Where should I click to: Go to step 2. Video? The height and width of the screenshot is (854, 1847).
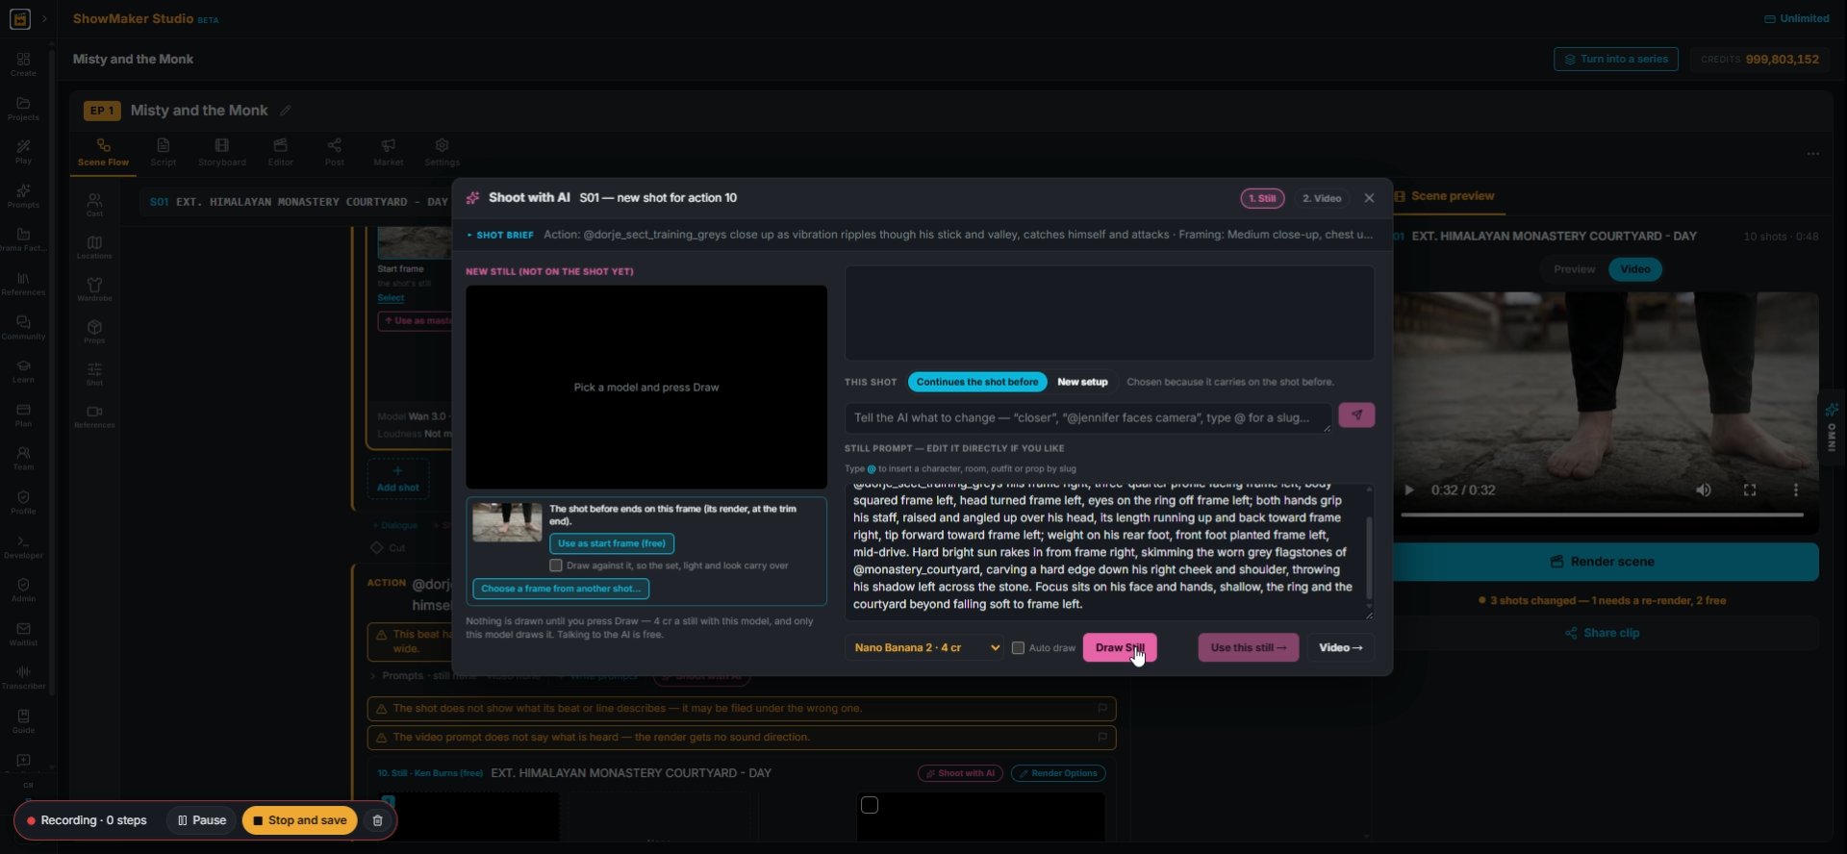point(1321,198)
